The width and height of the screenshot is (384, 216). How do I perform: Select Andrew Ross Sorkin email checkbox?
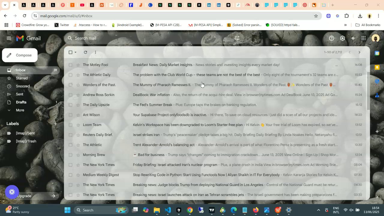(x=70, y=95)
